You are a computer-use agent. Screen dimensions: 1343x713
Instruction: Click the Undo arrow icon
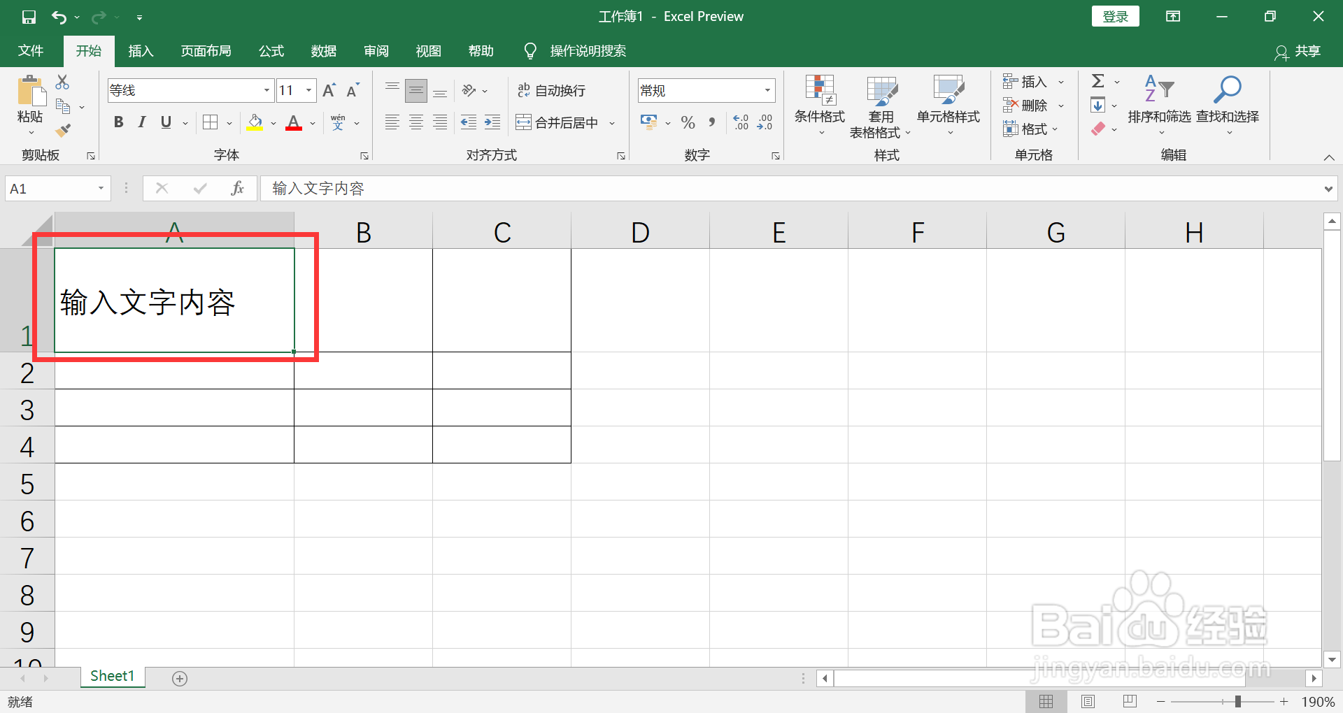pyautogui.click(x=59, y=17)
